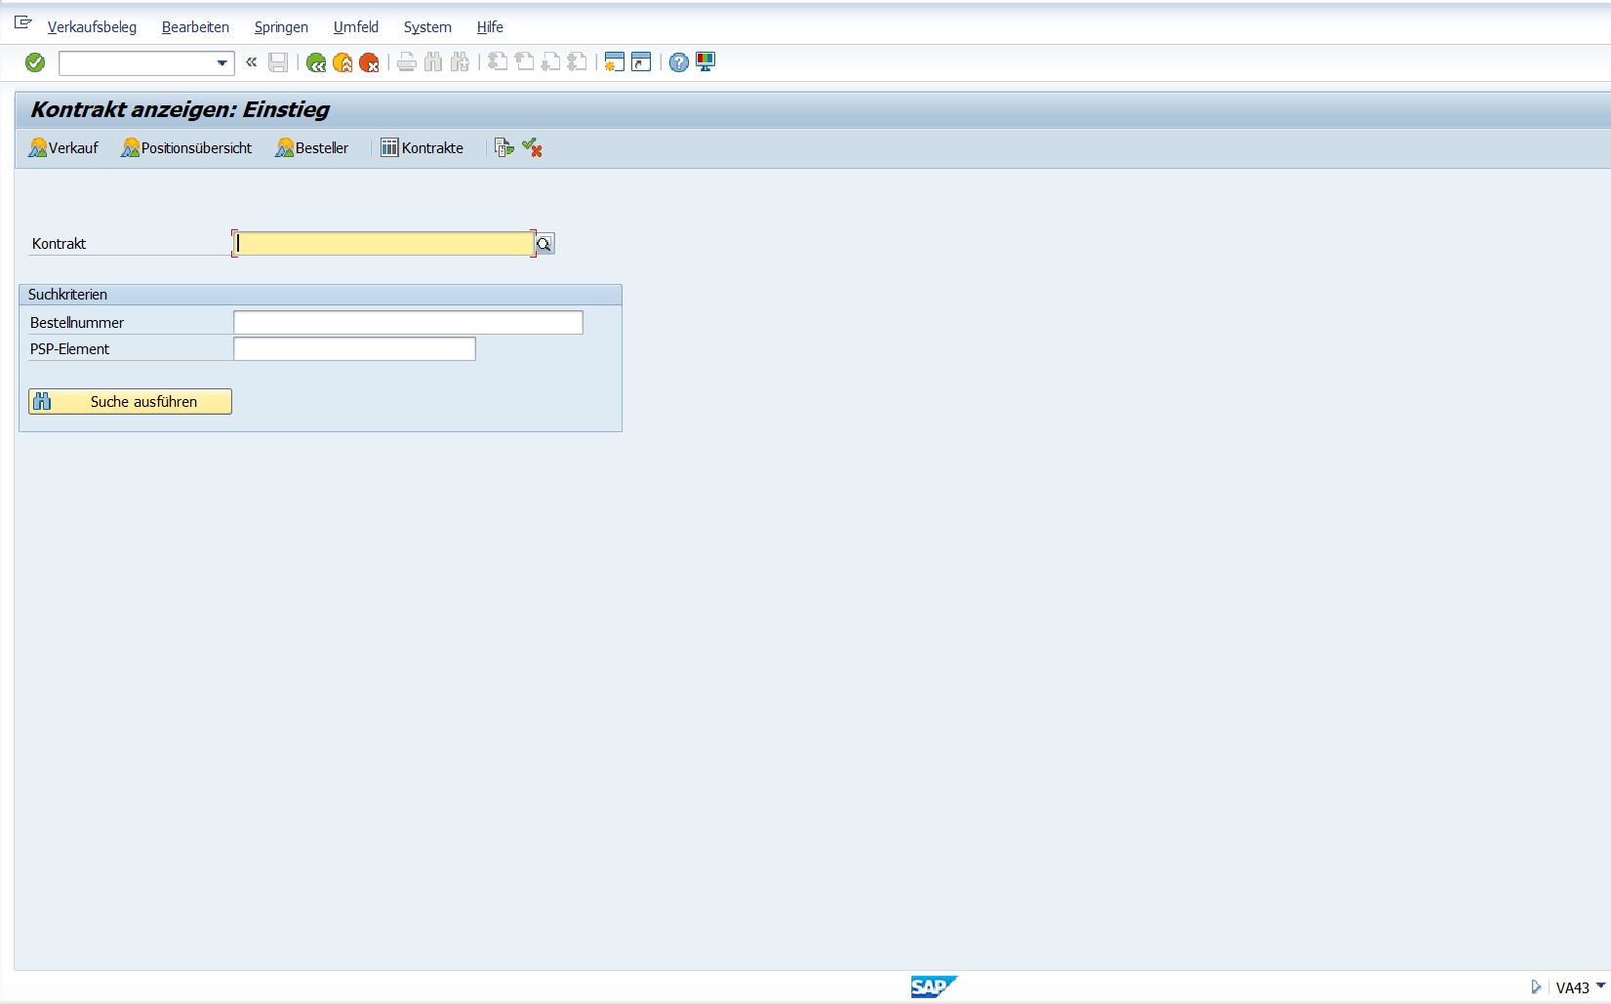The width and height of the screenshot is (1611, 1004).
Task: Open the Hilfe menu
Action: [490, 27]
